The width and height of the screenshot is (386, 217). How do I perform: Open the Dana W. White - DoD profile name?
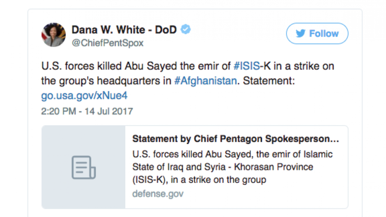[125, 30]
